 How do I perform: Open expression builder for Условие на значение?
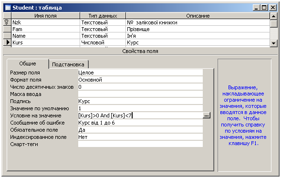click(x=207, y=115)
